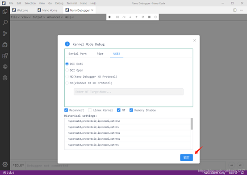This screenshot has height=175, width=247.
Task: Expand the Advanced dropdown menu
Action: tap(55, 17)
